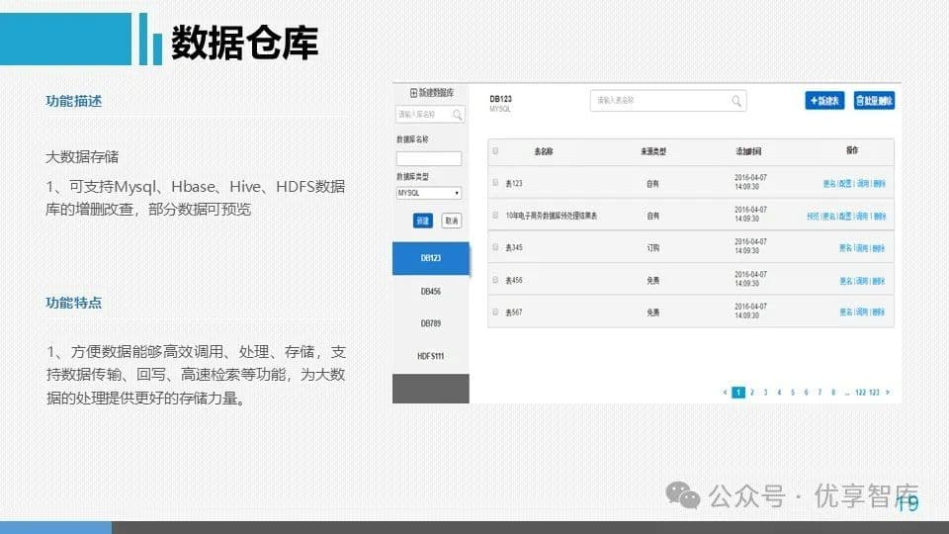Click the magnifier icon in the table name search box
The image size is (949, 534).
tap(735, 101)
